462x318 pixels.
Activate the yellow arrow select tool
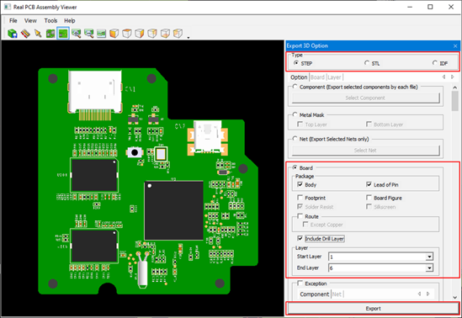38,34
